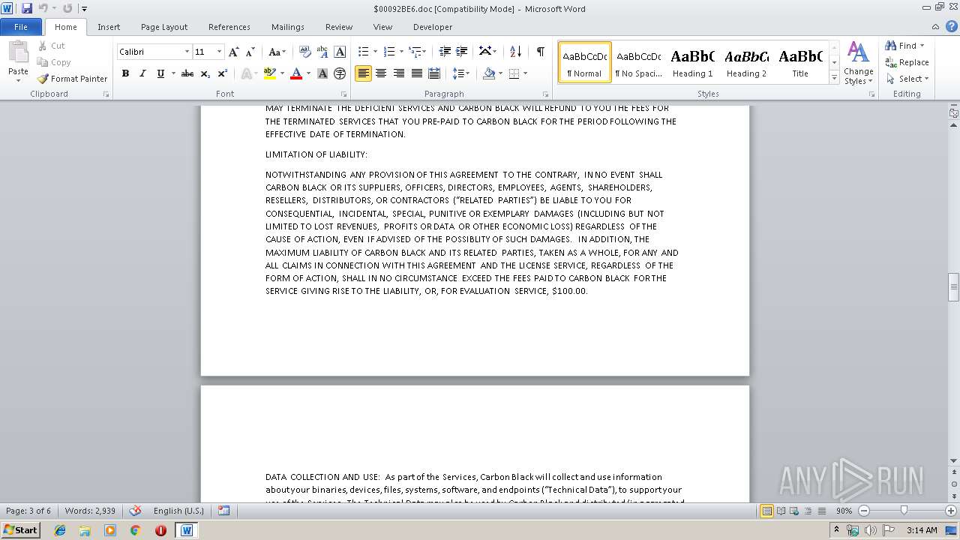Image resolution: width=960 pixels, height=540 pixels.
Task: Toggle Strikethrough formatting
Action: tap(187, 73)
